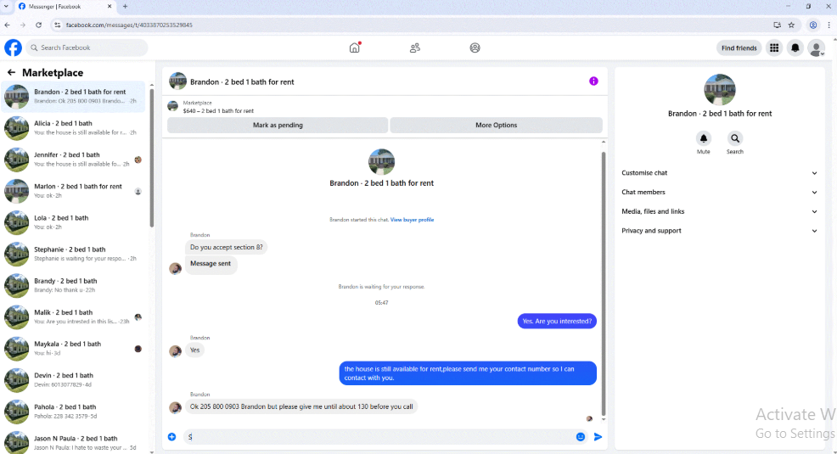The width and height of the screenshot is (837, 454).
Task: Open tab search dropdown arrow
Action: pyautogui.click(x=6, y=7)
